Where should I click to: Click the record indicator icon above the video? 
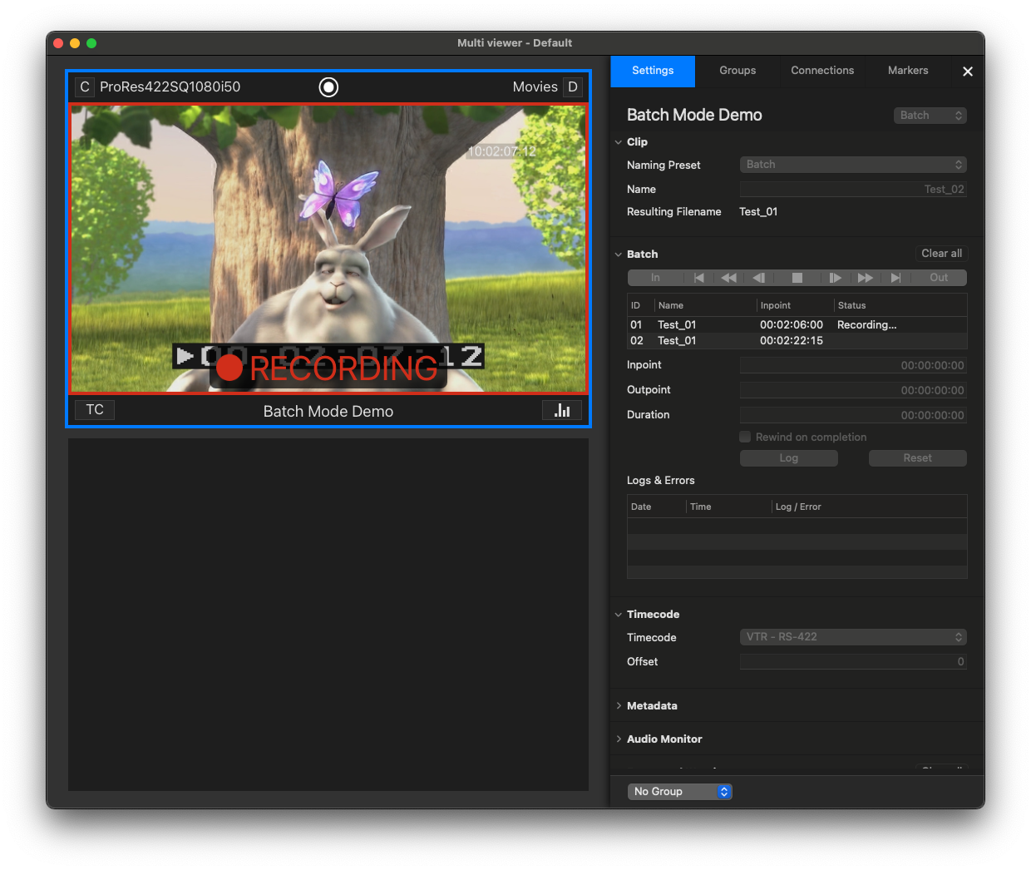pyautogui.click(x=328, y=87)
